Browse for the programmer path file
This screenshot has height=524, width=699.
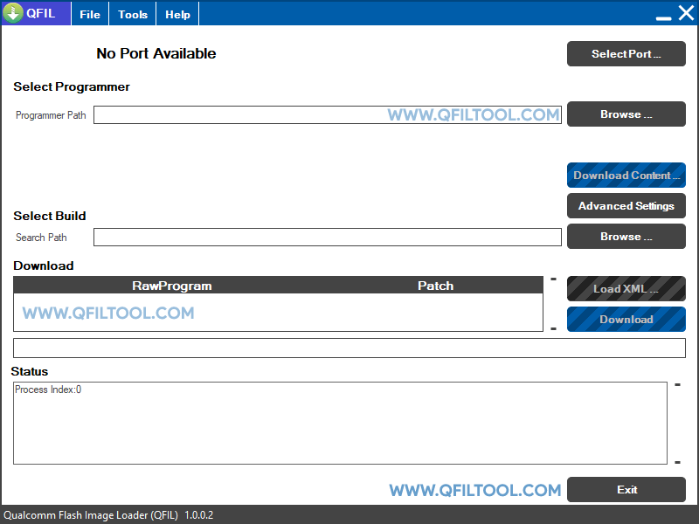(626, 114)
